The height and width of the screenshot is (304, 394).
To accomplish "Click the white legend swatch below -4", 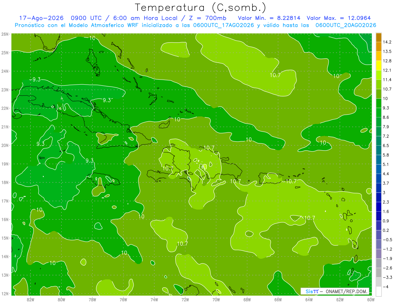I will click(379, 291).
